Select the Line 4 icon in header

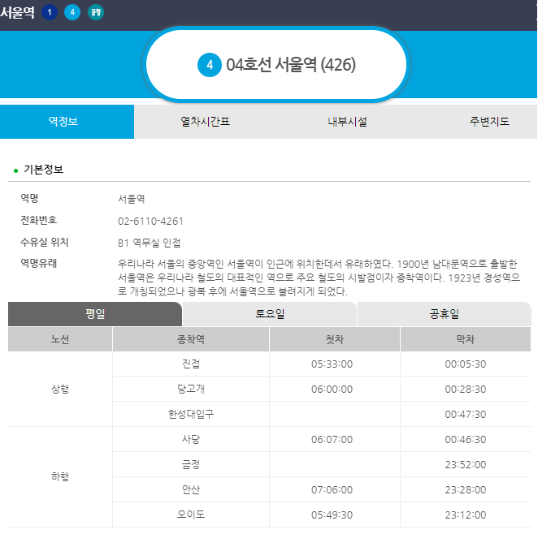(x=72, y=13)
